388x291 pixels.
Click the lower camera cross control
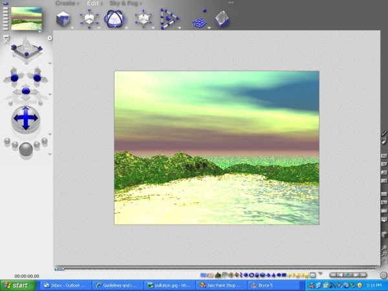click(x=26, y=92)
